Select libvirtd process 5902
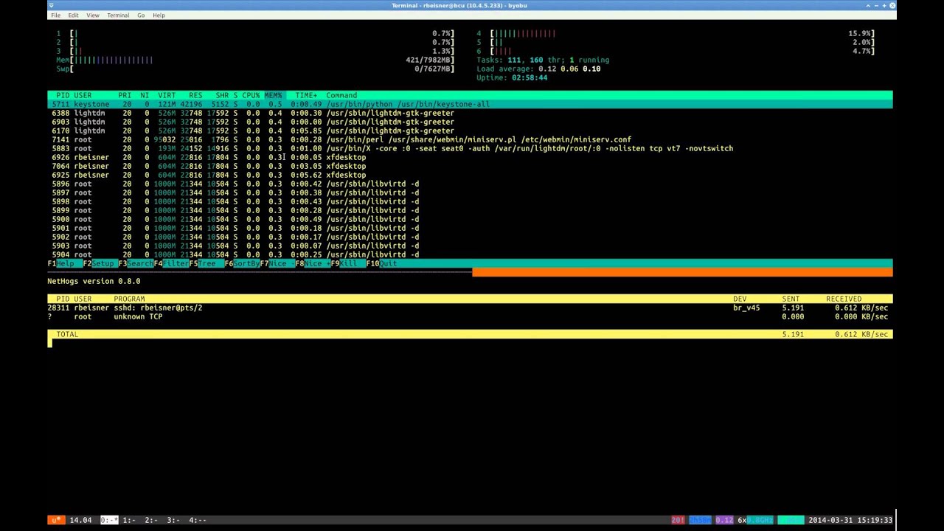 click(470, 237)
